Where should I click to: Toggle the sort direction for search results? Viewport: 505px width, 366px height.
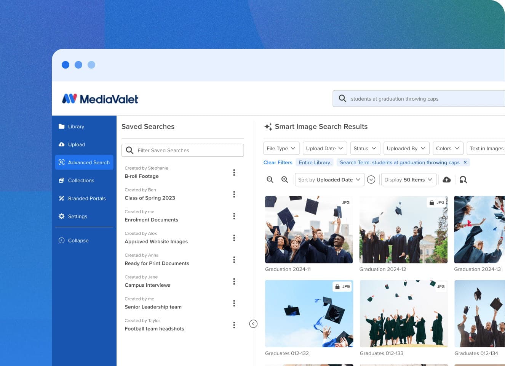tap(371, 179)
